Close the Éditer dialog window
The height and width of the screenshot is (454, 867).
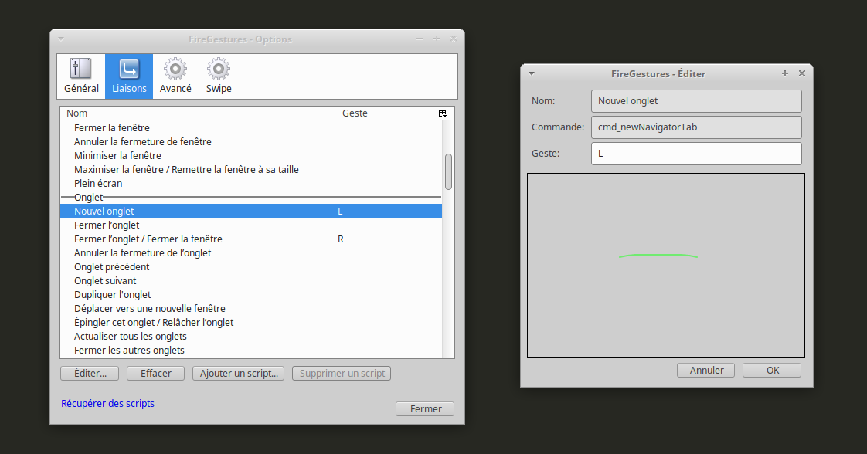802,73
